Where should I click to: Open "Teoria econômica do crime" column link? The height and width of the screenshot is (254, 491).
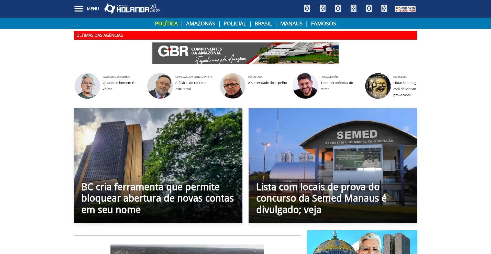(x=337, y=86)
